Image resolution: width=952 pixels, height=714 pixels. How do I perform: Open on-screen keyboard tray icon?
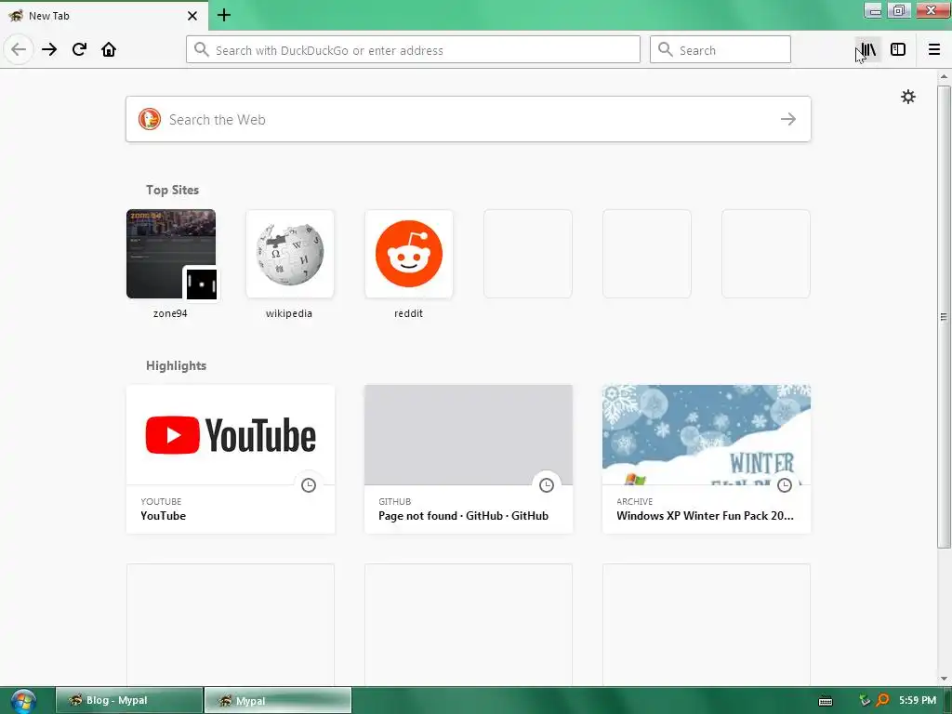(826, 701)
